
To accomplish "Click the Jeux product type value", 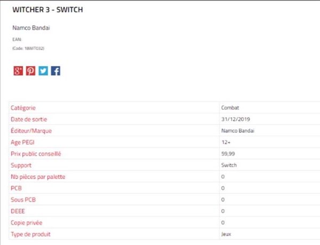I will tap(226, 234).
